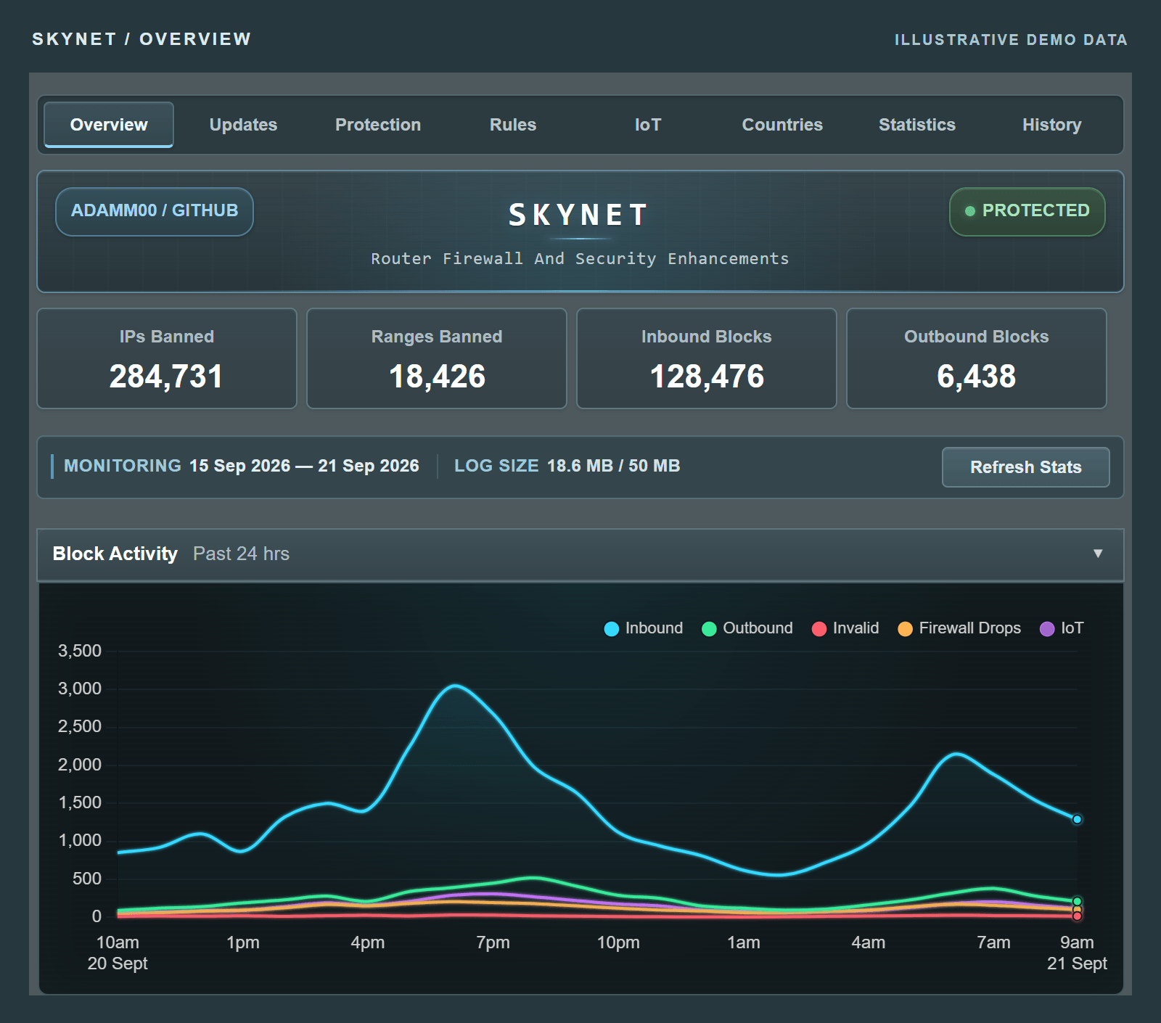The width and height of the screenshot is (1161, 1023).
Task: Select the Ranges Banned card
Action: coord(437,358)
